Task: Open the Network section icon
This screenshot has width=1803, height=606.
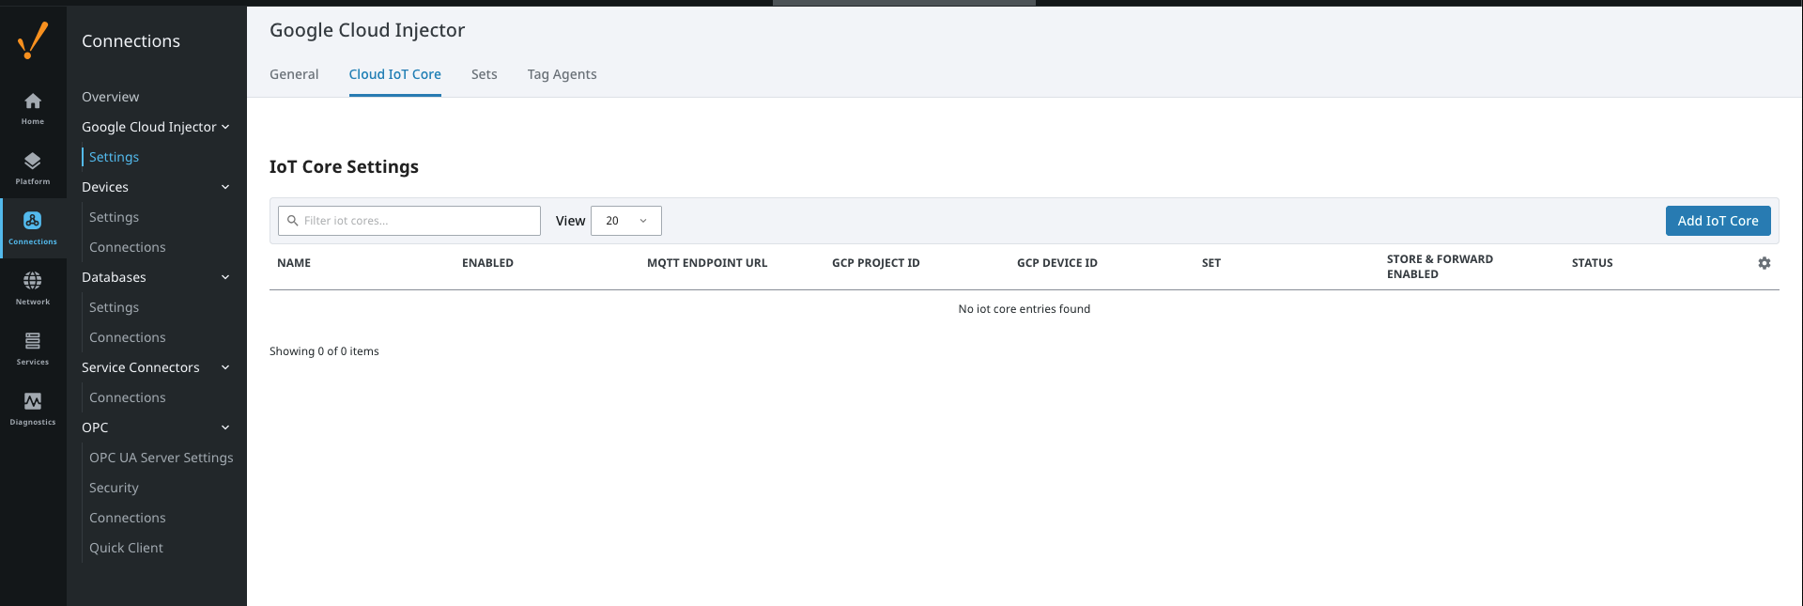Action: point(33,288)
